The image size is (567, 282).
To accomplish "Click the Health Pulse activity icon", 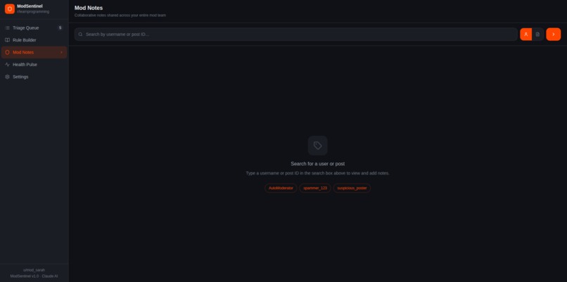I will point(7,65).
